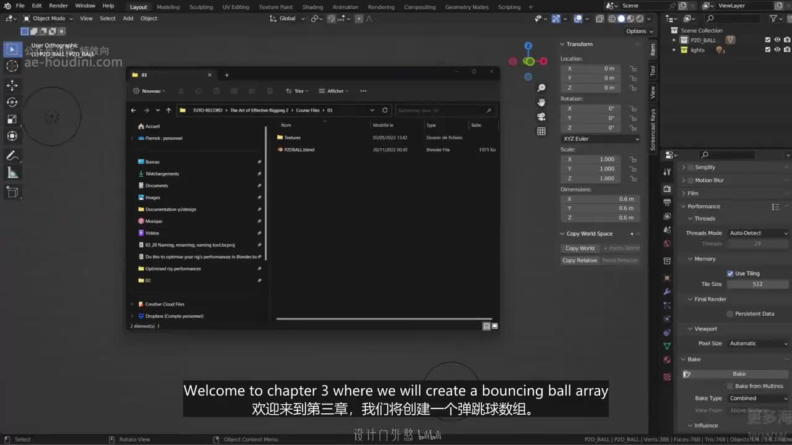Open the Pixel Size Automatic dropdown
The width and height of the screenshot is (792, 445).
coord(758,343)
